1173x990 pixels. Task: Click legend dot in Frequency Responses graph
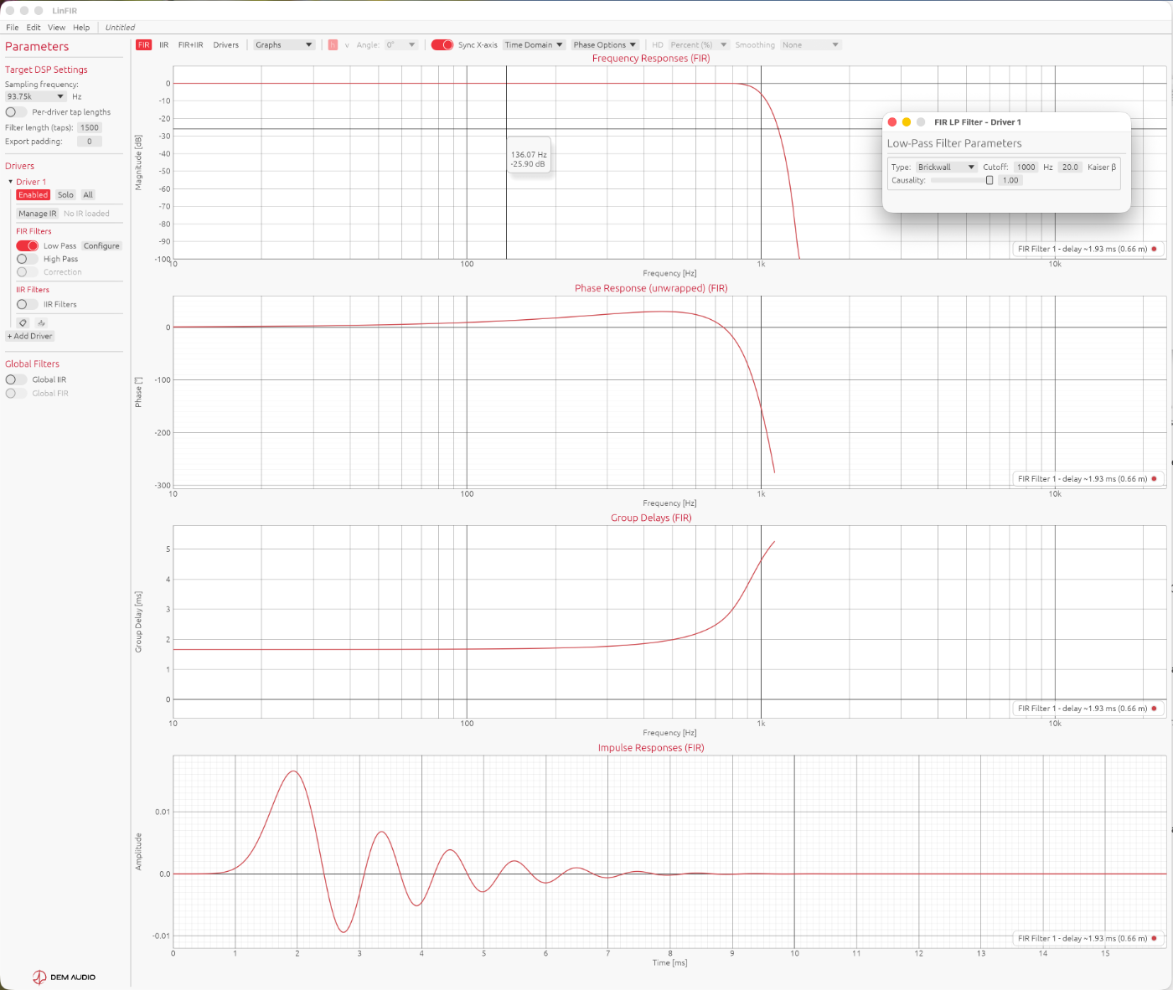pyautogui.click(x=1154, y=249)
